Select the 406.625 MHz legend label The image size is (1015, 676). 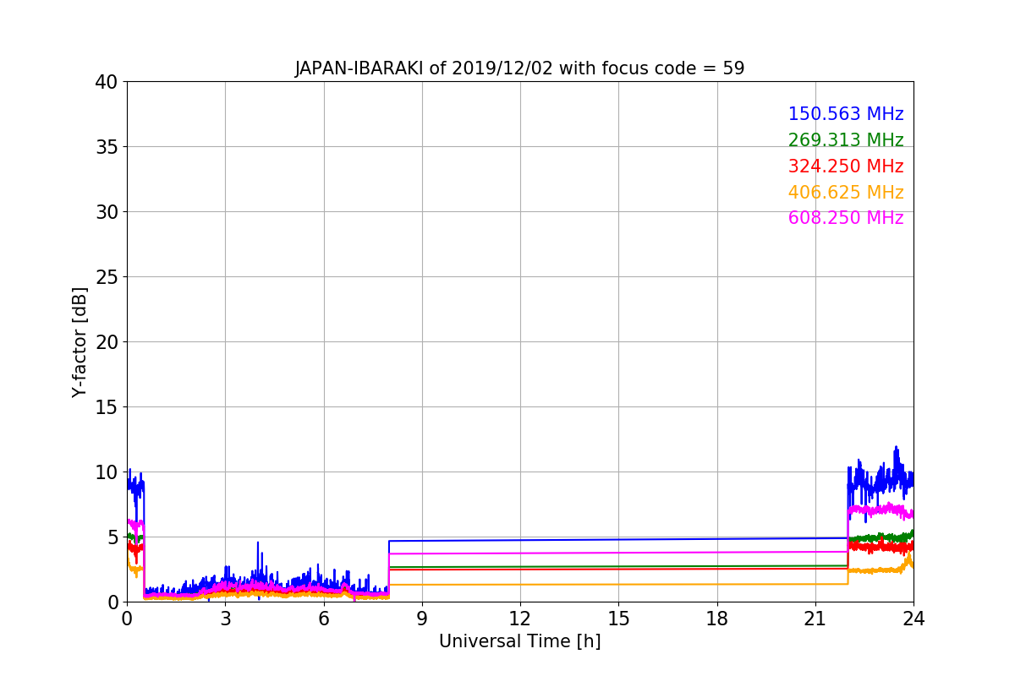(x=846, y=193)
